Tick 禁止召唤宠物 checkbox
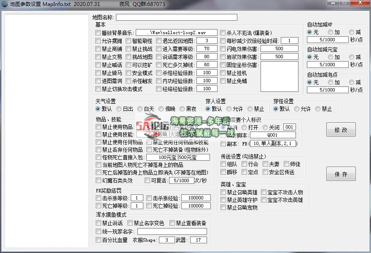Image resolution: width=371 pixels, height=253 pixels. (223, 207)
